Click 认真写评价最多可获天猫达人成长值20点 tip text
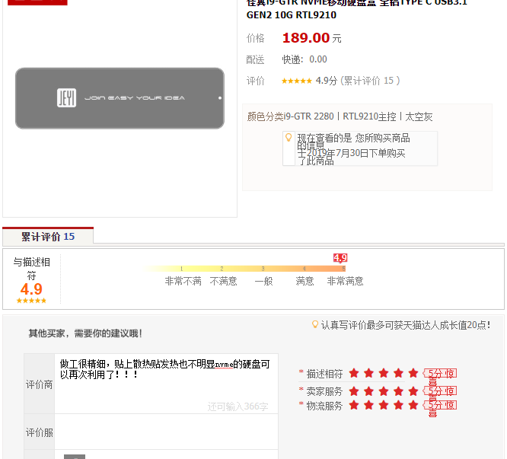The height and width of the screenshot is (459, 507). (x=406, y=325)
